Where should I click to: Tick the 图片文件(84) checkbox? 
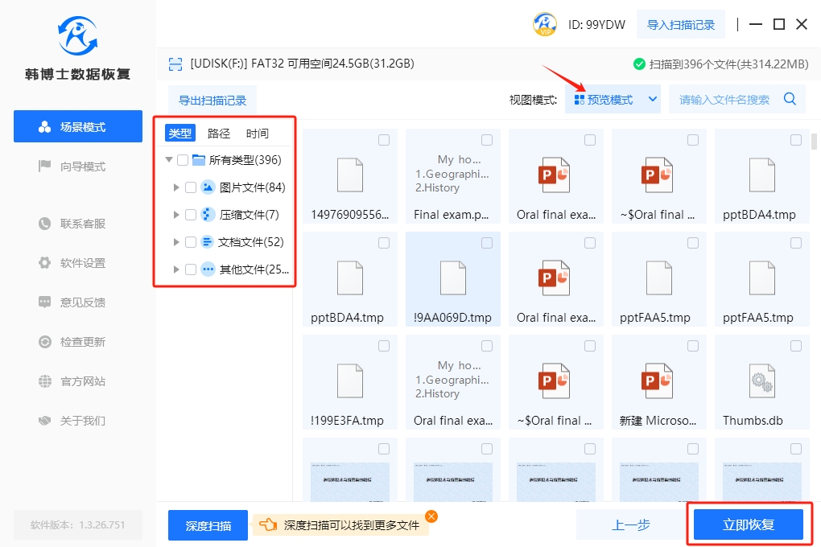tap(191, 187)
